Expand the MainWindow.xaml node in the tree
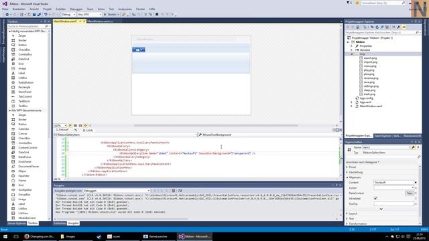Screen dimensions: 429x241 tap(352, 106)
